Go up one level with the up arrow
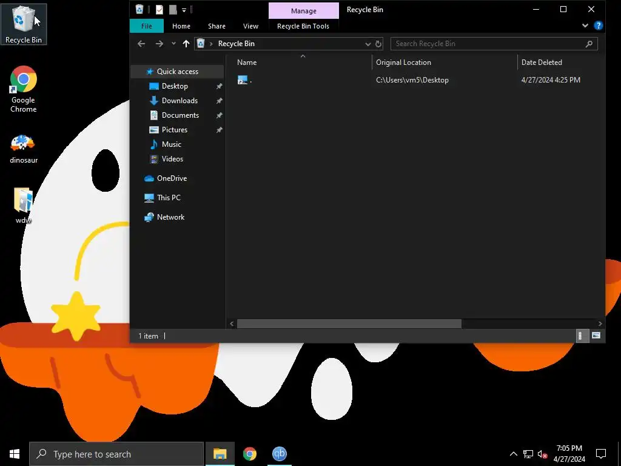Image resolution: width=621 pixels, height=466 pixels. (x=186, y=44)
